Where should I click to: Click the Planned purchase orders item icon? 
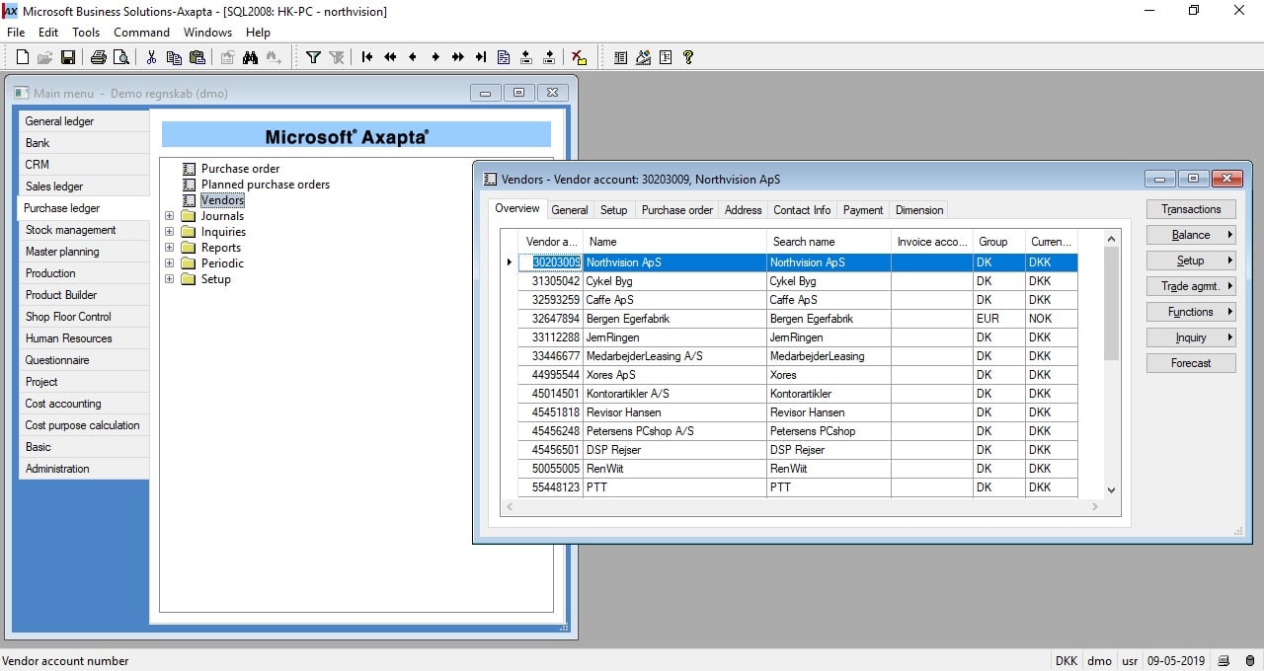pyautogui.click(x=190, y=185)
